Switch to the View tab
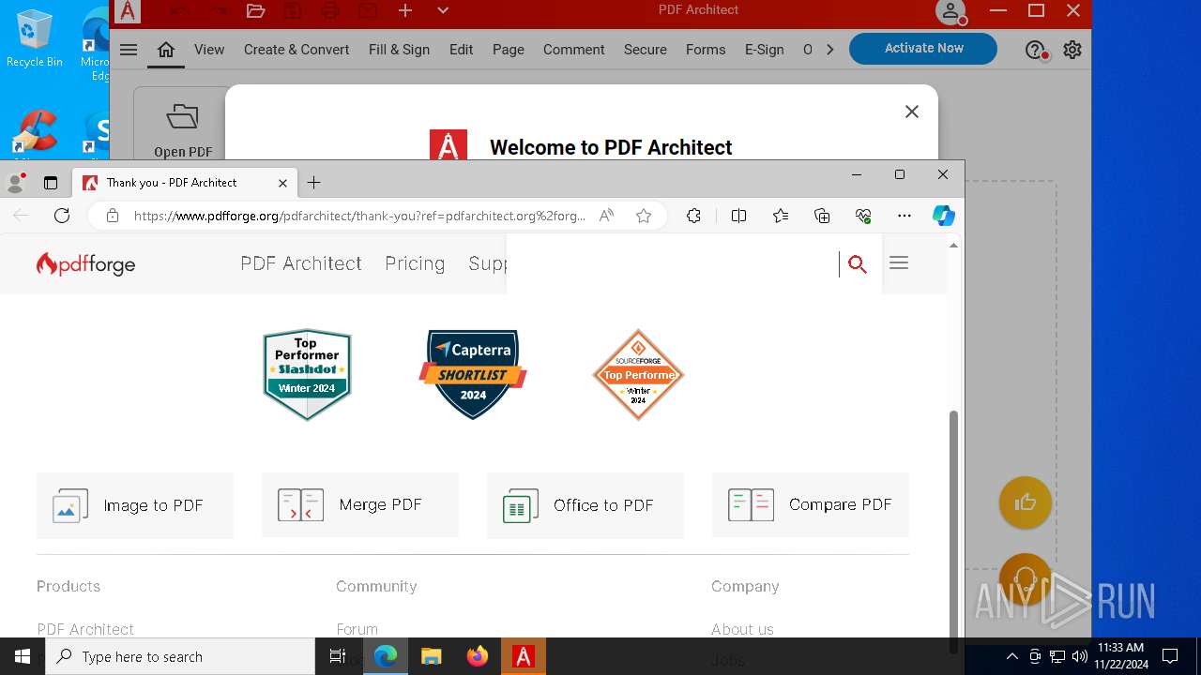The width and height of the screenshot is (1201, 675). coord(209,50)
